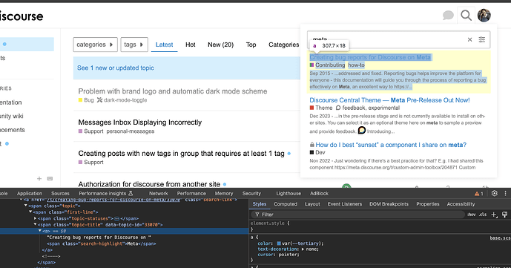Image resolution: width=511 pixels, height=268 pixels.
Task: Open the AdBlock DevTools tab
Action: 319,193
